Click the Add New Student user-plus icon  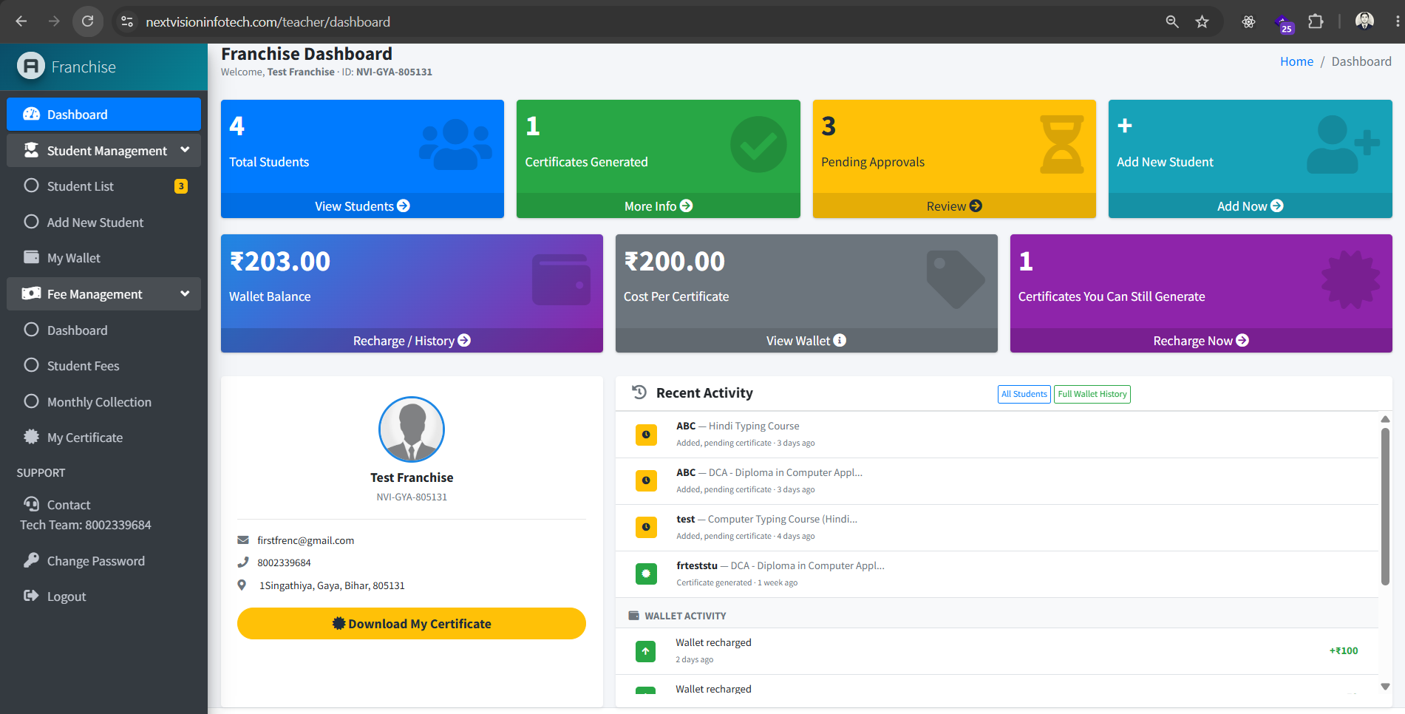point(1343,144)
